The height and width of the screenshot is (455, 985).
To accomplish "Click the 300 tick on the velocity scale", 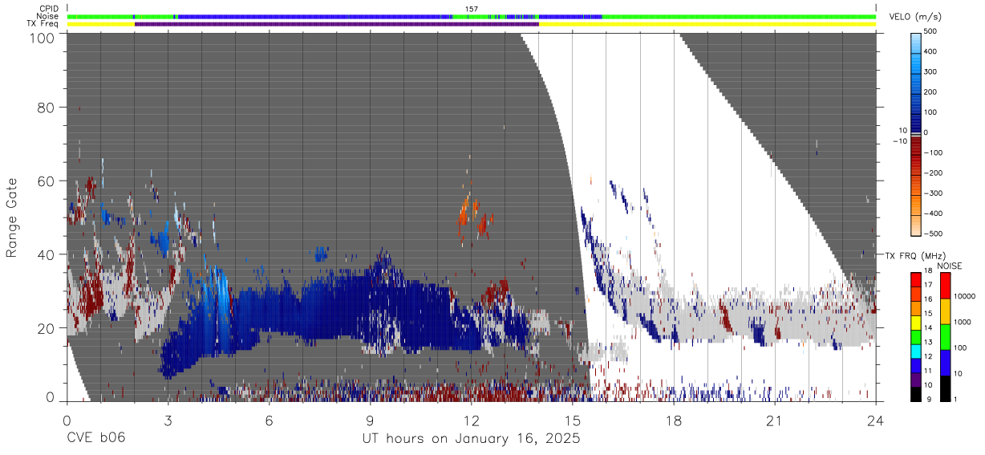I will (930, 72).
